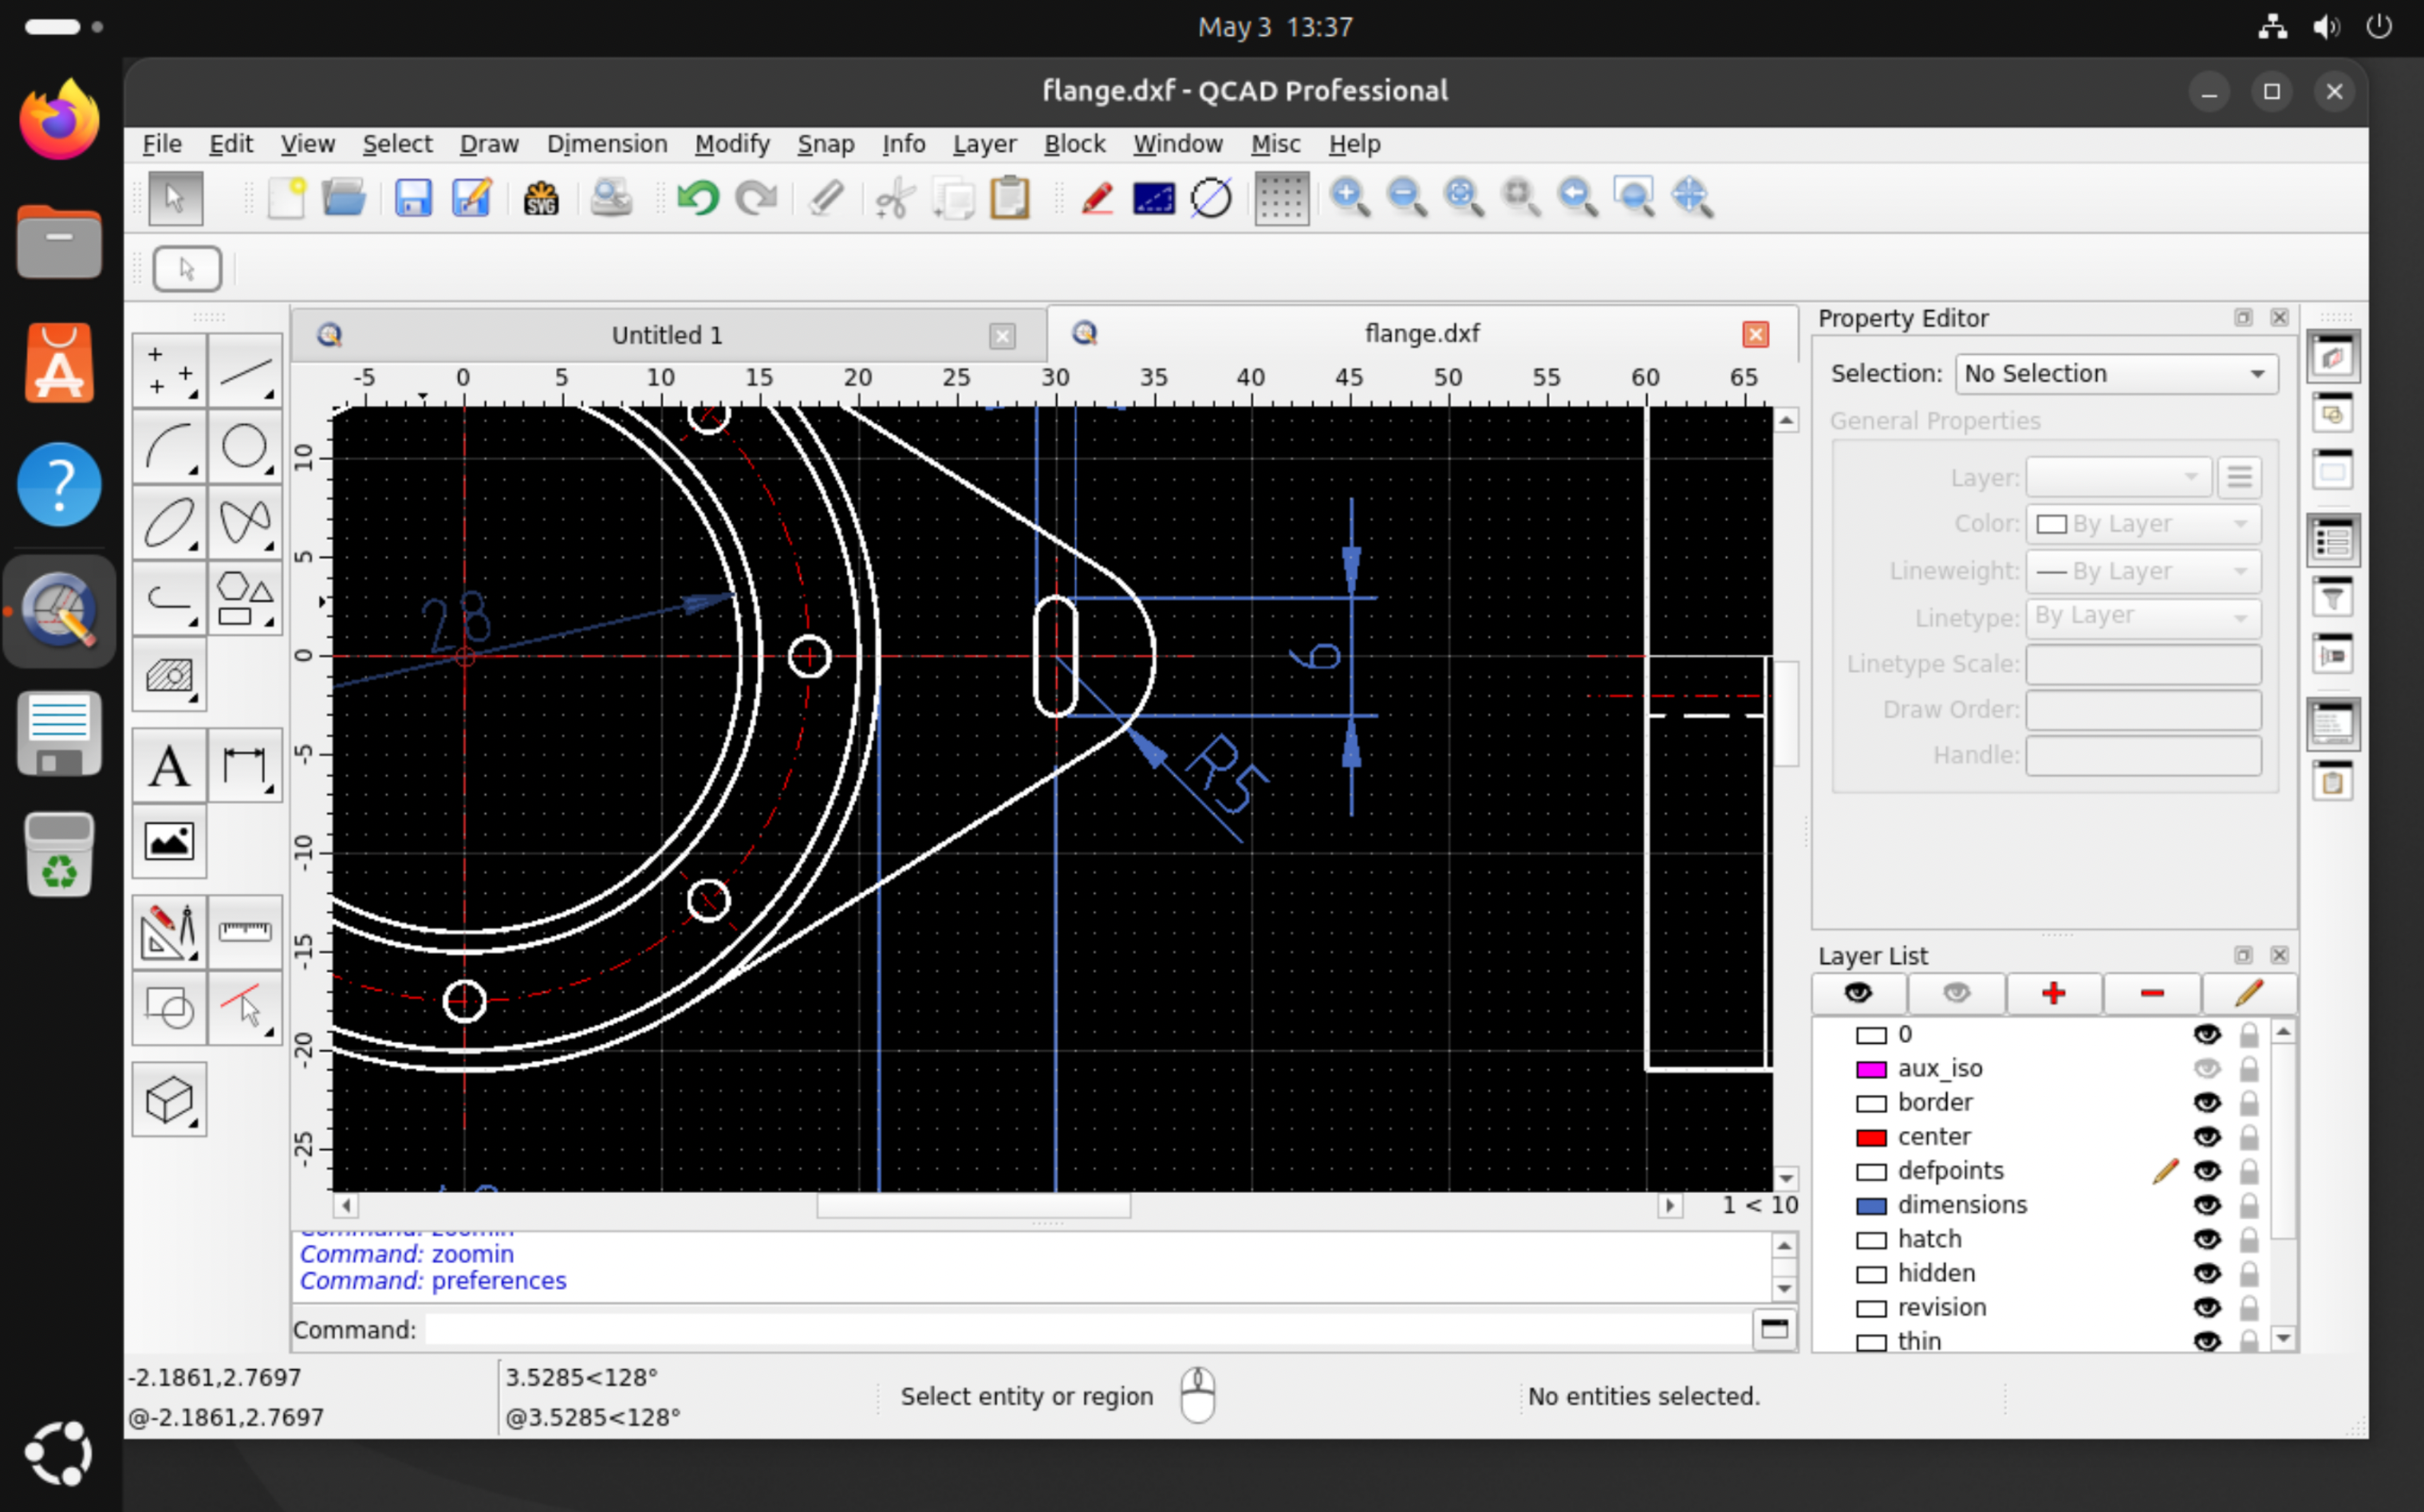Click the Edit Layer pencil button
Screen dimensions: 2424x1512
point(2249,993)
